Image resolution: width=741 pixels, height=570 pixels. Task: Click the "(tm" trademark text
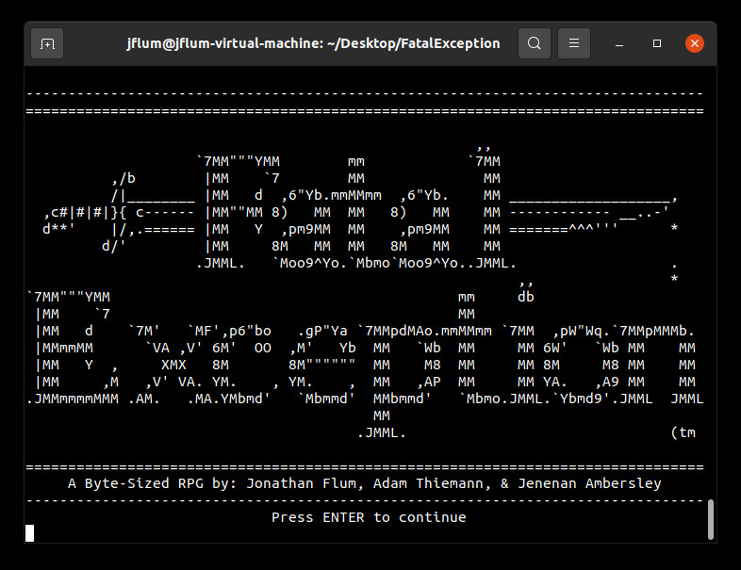[x=682, y=432]
